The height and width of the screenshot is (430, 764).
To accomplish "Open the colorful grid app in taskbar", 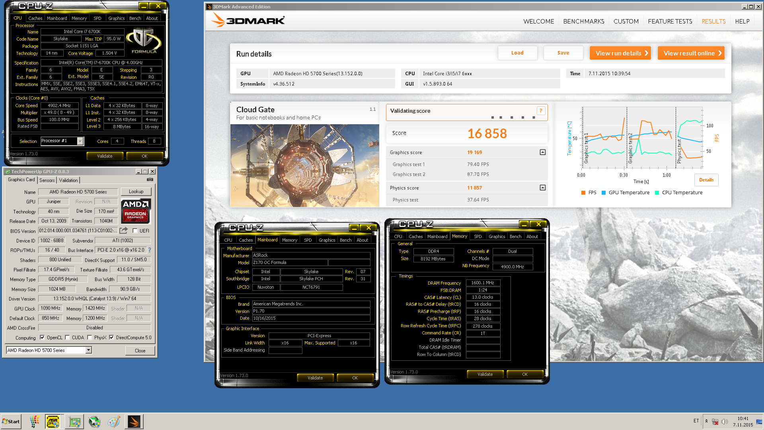I will tap(35, 421).
